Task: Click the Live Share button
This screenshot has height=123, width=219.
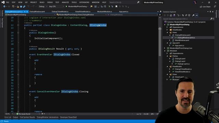Action: pyautogui.click(x=205, y=6)
